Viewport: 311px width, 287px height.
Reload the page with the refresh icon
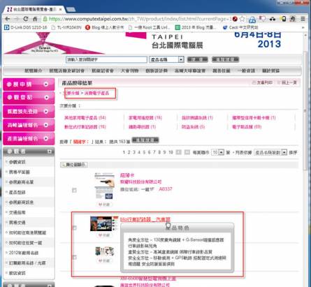point(26,19)
